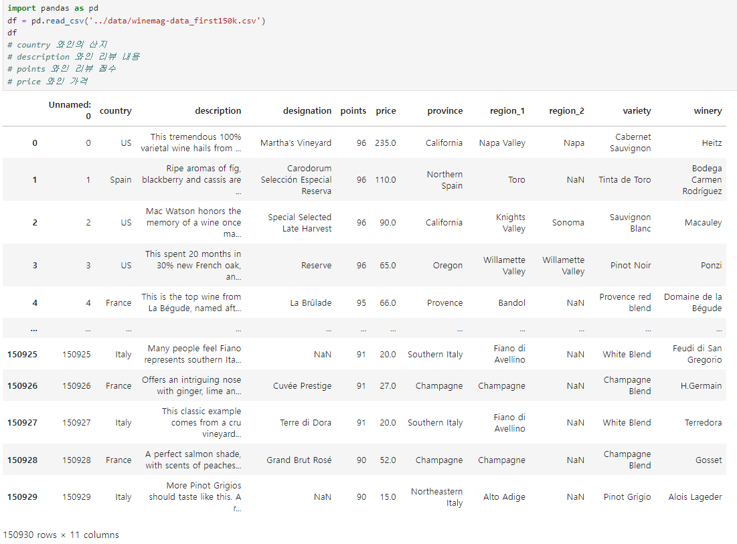Image resolution: width=737 pixels, height=544 pixels.
Task: Click the 'Terre di Dora' designation cell
Action: [305, 423]
